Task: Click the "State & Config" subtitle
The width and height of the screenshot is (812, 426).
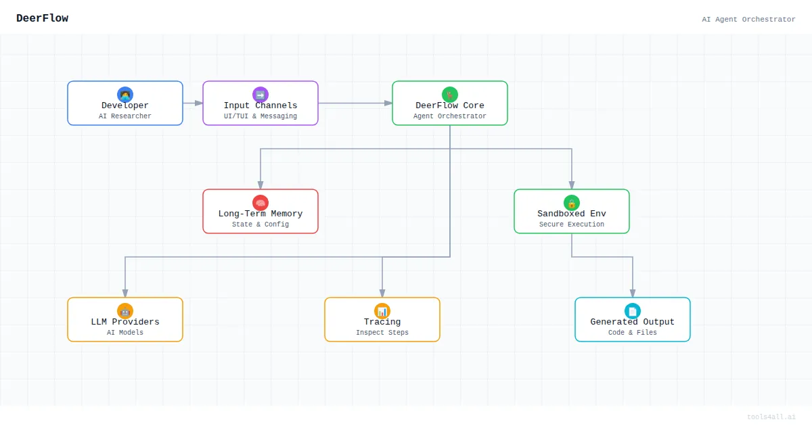Action: [261, 224]
